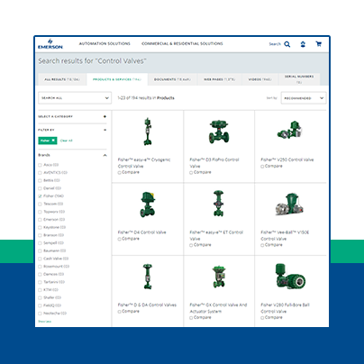Check the Shafer brand checkbox
This screenshot has width=364, height=364.
click(x=40, y=297)
